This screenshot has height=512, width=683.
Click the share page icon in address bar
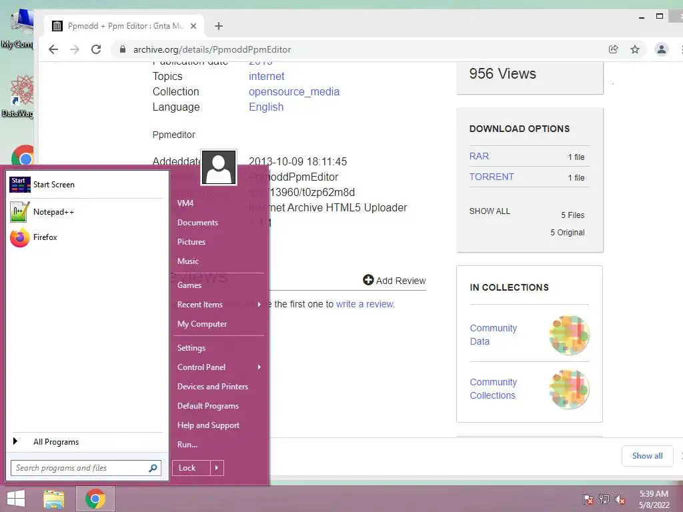(x=614, y=49)
